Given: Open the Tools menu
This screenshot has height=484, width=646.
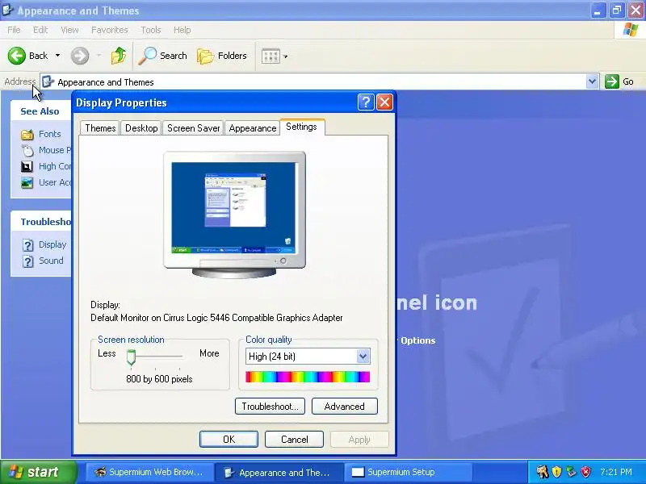Looking at the screenshot, I should [x=151, y=30].
